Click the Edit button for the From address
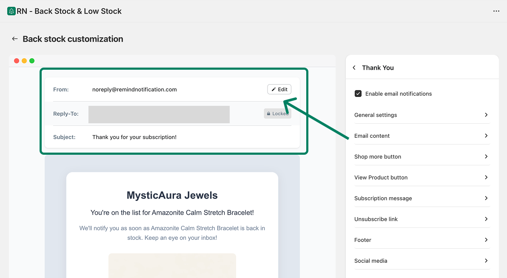Viewport: 507px width, 278px height. [279, 89]
